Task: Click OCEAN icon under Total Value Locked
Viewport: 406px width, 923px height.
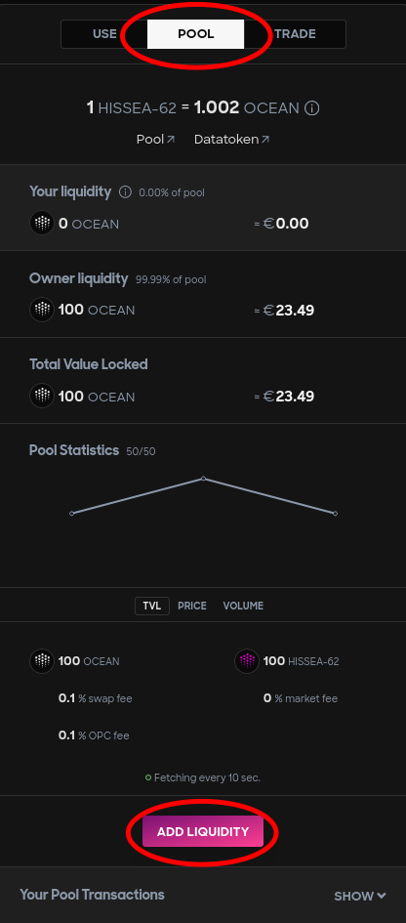Action: [x=42, y=397]
